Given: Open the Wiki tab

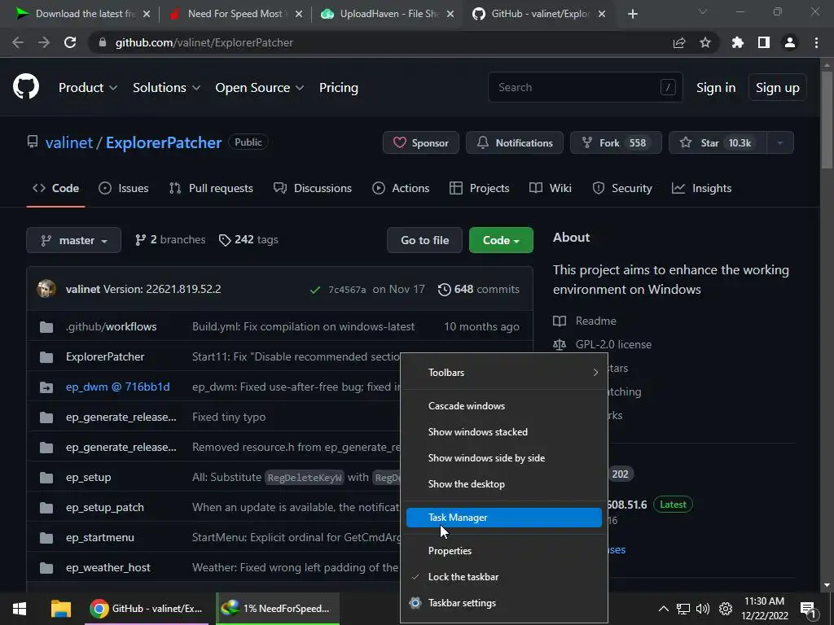Looking at the screenshot, I should click(x=551, y=188).
